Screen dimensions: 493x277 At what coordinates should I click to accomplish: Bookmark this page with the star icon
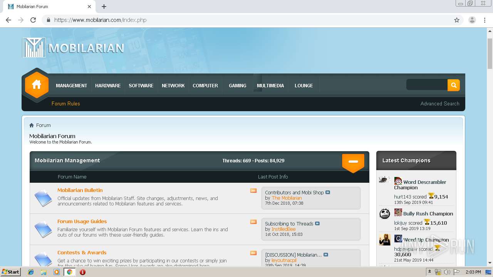[457, 20]
